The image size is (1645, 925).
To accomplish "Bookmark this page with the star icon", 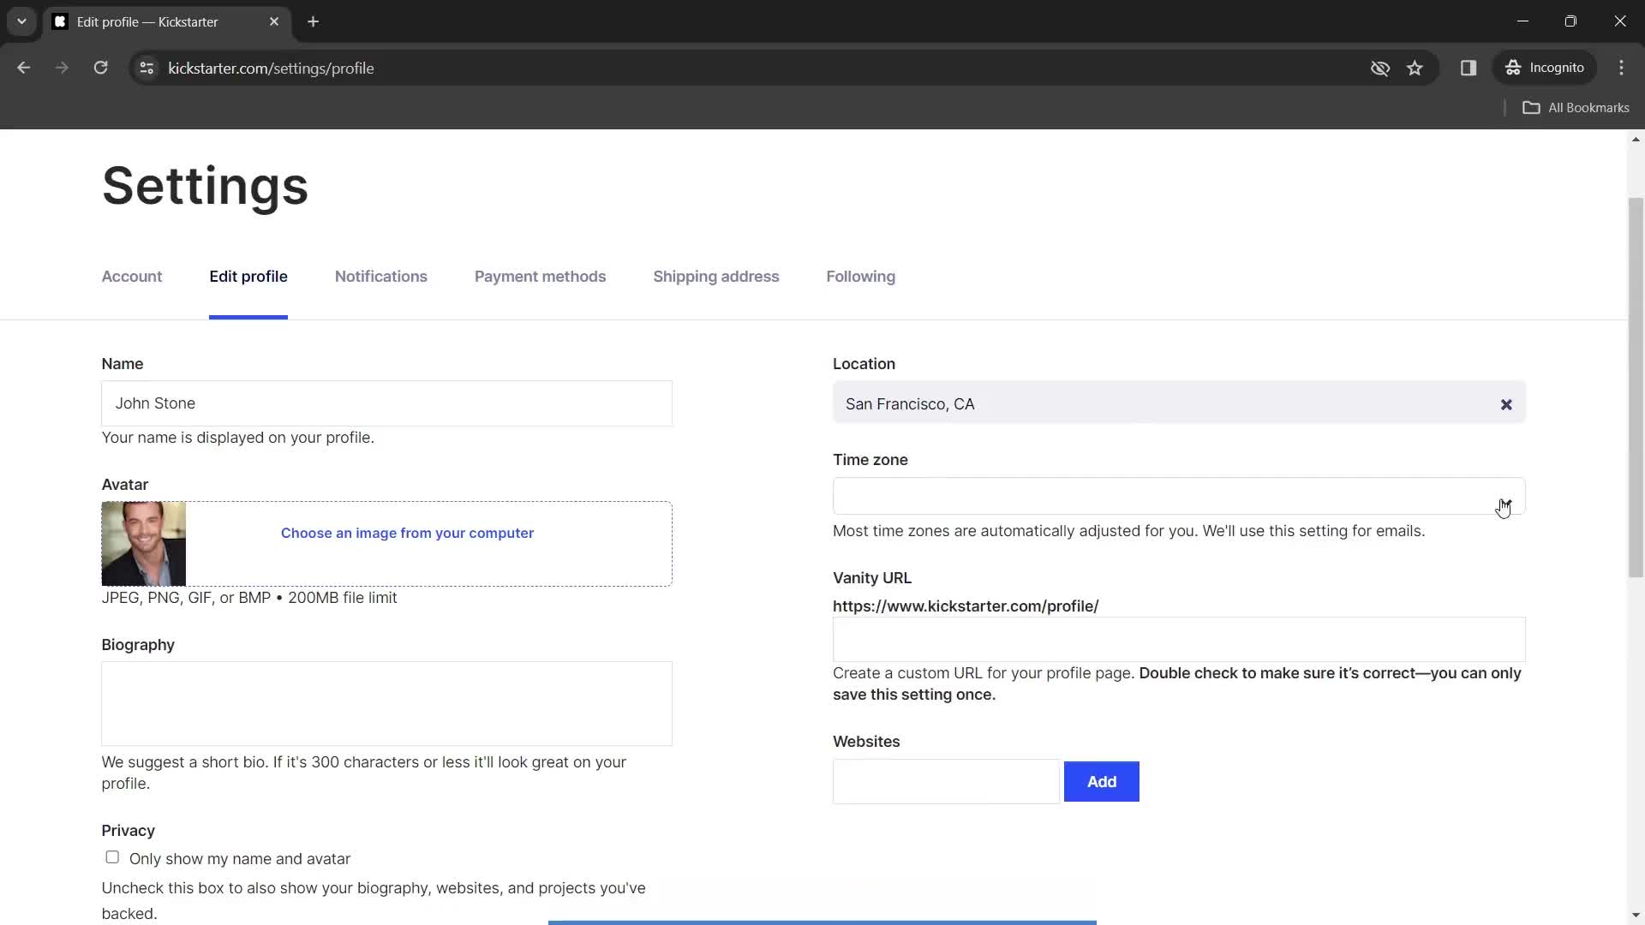I will (1415, 68).
